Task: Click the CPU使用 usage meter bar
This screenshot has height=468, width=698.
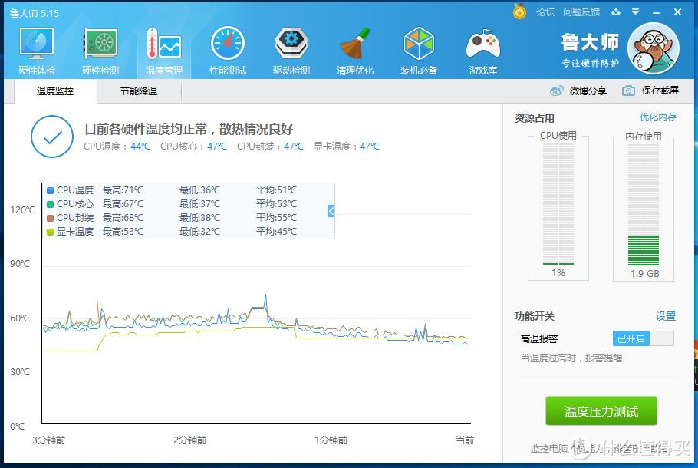Action: [558, 204]
